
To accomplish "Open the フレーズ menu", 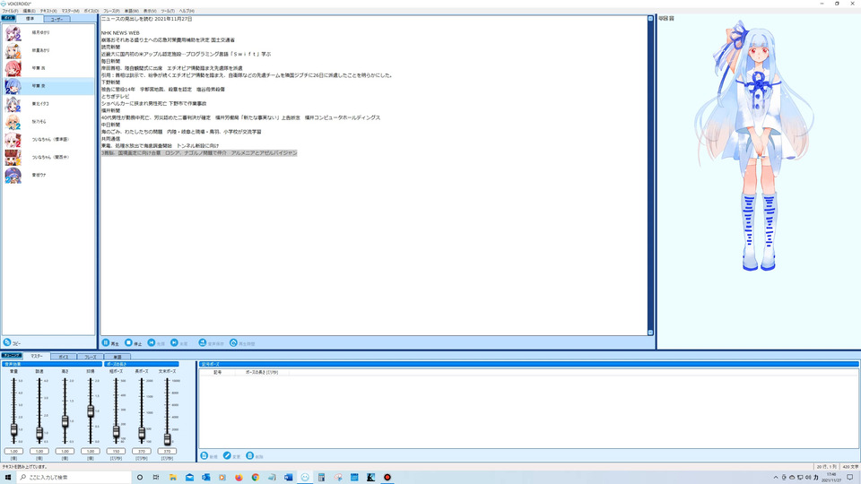I will 111,11.
